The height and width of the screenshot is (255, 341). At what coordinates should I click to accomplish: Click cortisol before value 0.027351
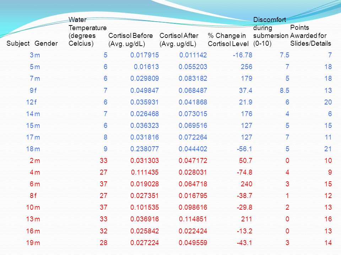point(145,196)
